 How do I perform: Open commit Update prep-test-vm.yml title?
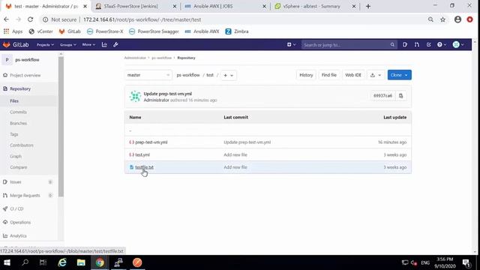coord(168,94)
